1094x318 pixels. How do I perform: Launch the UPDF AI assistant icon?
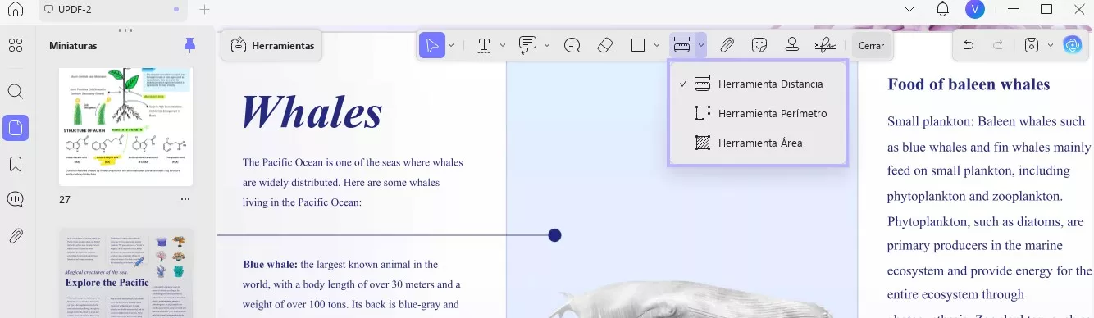click(1072, 45)
